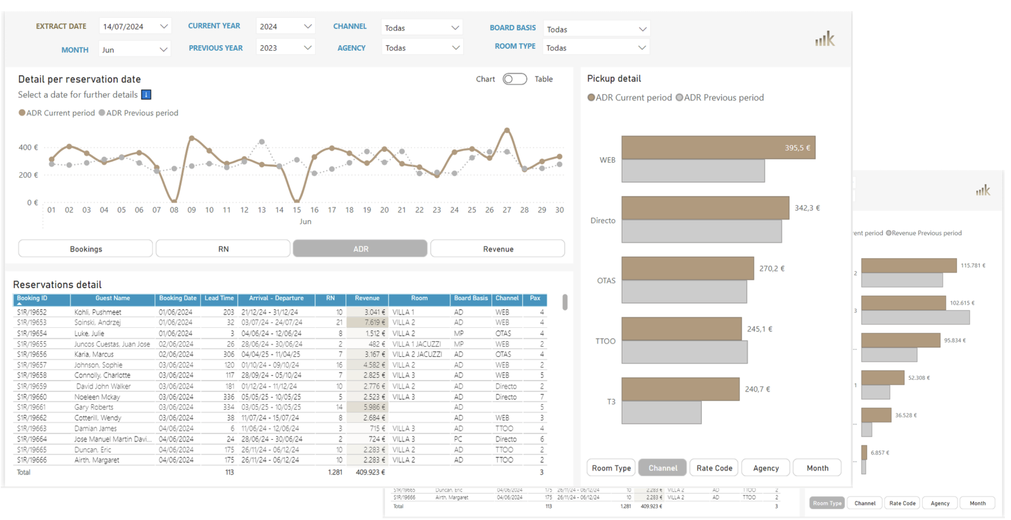Switch to the RN metric tab
Image resolution: width=1011 pixels, height=520 pixels.
[223, 249]
